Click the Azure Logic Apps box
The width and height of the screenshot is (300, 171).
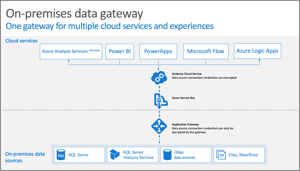click(x=258, y=51)
